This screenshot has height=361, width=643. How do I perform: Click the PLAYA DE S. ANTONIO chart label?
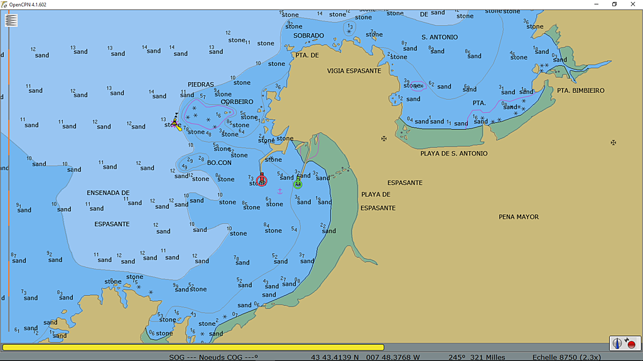click(453, 154)
